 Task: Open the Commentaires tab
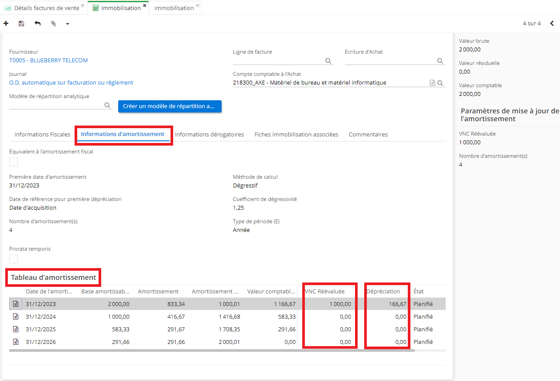coord(368,135)
